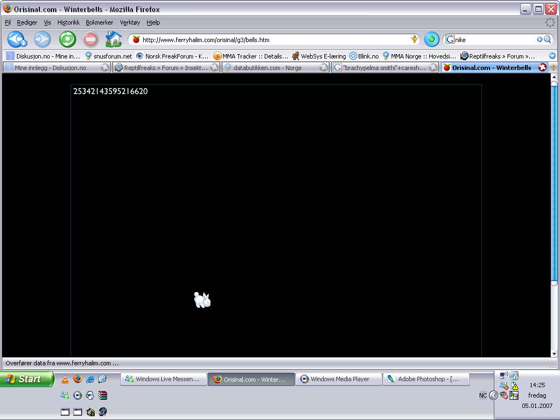Open the Blink.no bookmark
The image size is (560, 420).
(364, 56)
